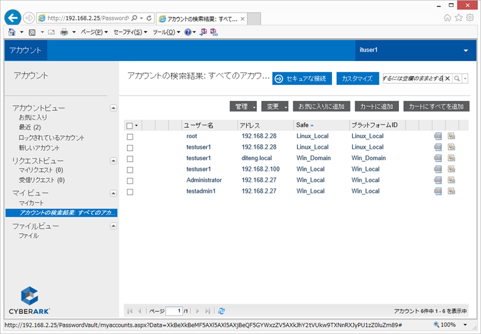The height and width of the screenshot is (334, 481).
Task: Check the select-all checkbox in the table header
Action: [129, 125]
